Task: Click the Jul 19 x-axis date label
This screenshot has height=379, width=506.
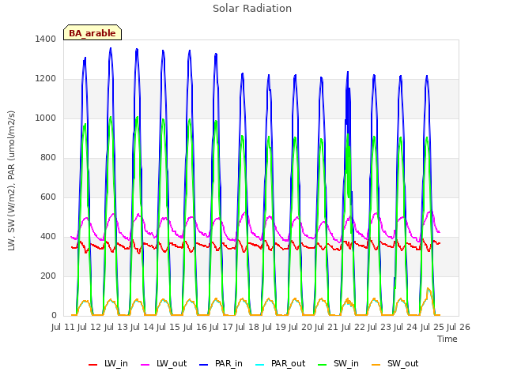Action: 274,328
